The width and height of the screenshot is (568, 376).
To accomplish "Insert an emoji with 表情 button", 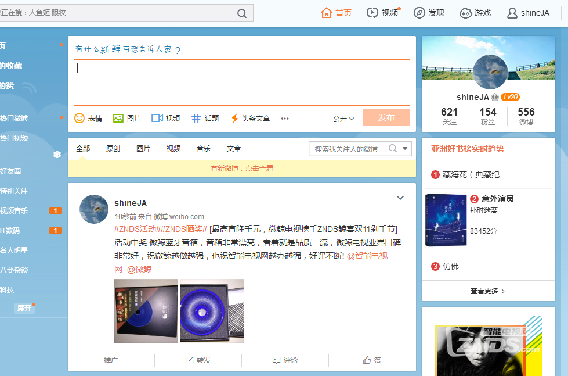I will 88,119.
